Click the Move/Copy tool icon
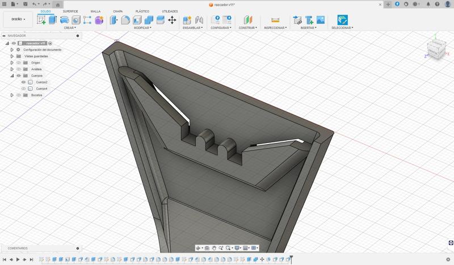Image resolution: width=454 pixels, height=265 pixels. click(172, 20)
